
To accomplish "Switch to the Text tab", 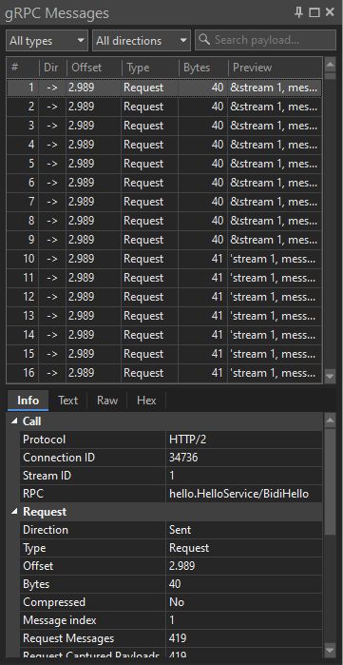I will coord(67,401).
